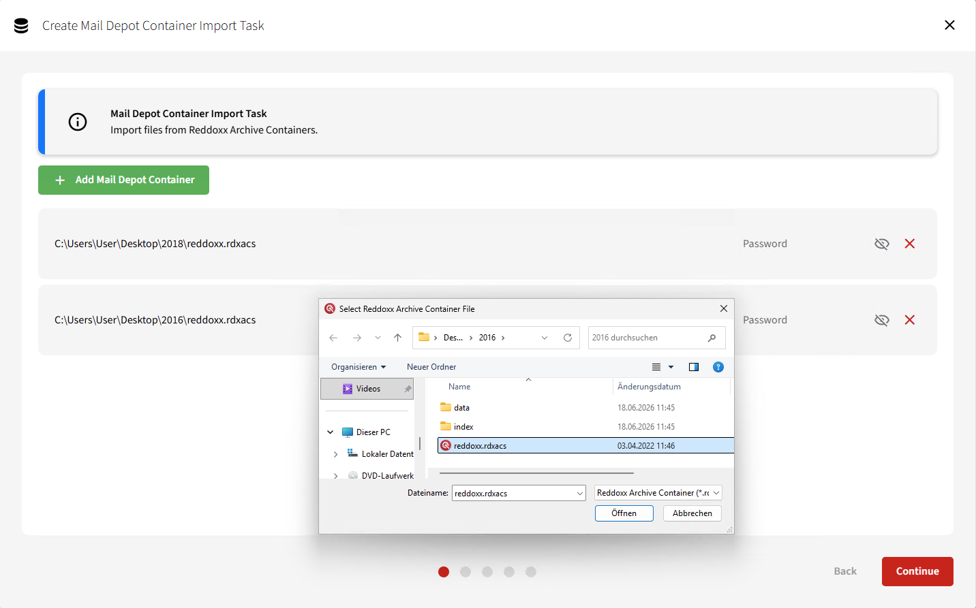Click the horizontal scrollbar in the file list

point(536,473)
